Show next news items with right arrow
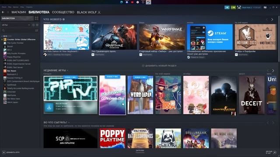The height and width of the screenshot is (157, 280). coord(272,20)
